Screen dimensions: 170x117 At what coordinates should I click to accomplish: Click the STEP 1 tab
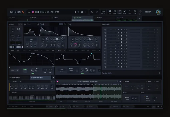point(83,51)
